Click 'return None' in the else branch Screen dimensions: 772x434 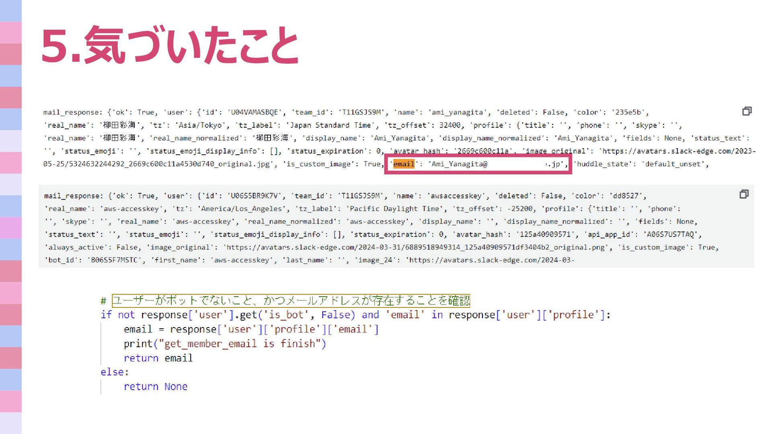(155, 387)
